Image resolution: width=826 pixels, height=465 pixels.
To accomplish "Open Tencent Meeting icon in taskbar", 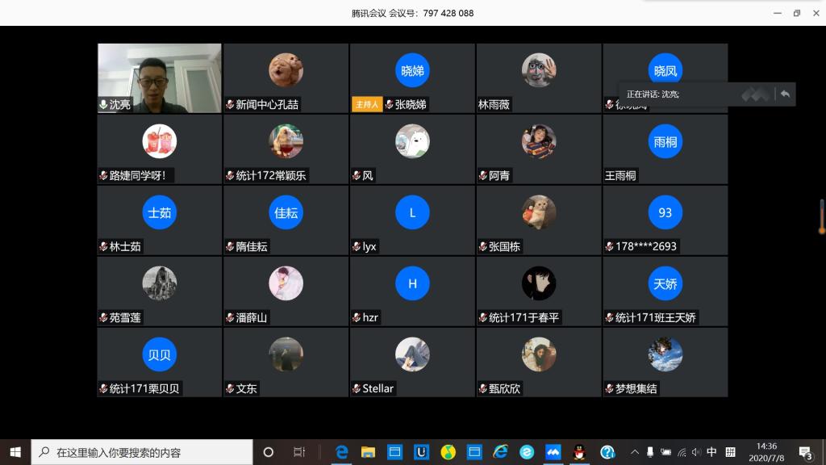I will [553, 452].
